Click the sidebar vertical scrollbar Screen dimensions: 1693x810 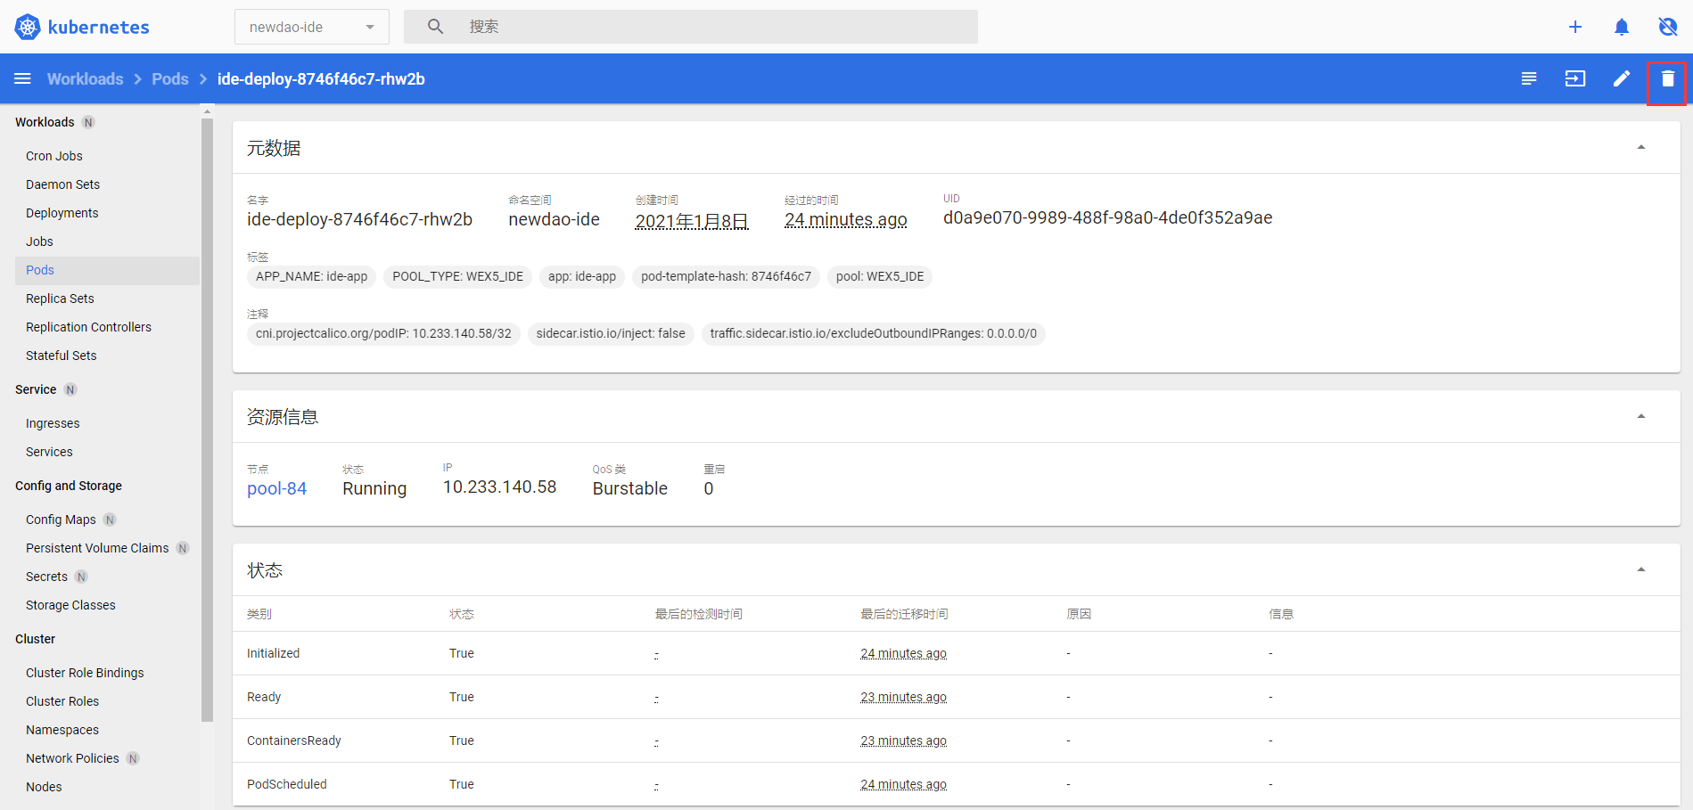click(x=207, y=419)
